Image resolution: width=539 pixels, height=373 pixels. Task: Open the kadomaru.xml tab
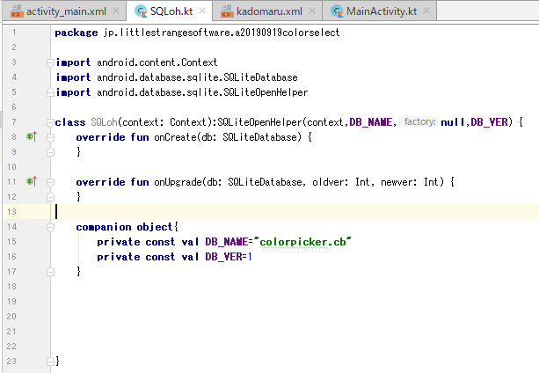(x=269, y=11)
